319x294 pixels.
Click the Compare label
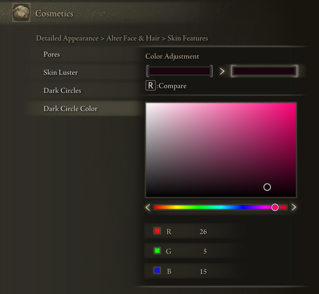tap(172, 86)
